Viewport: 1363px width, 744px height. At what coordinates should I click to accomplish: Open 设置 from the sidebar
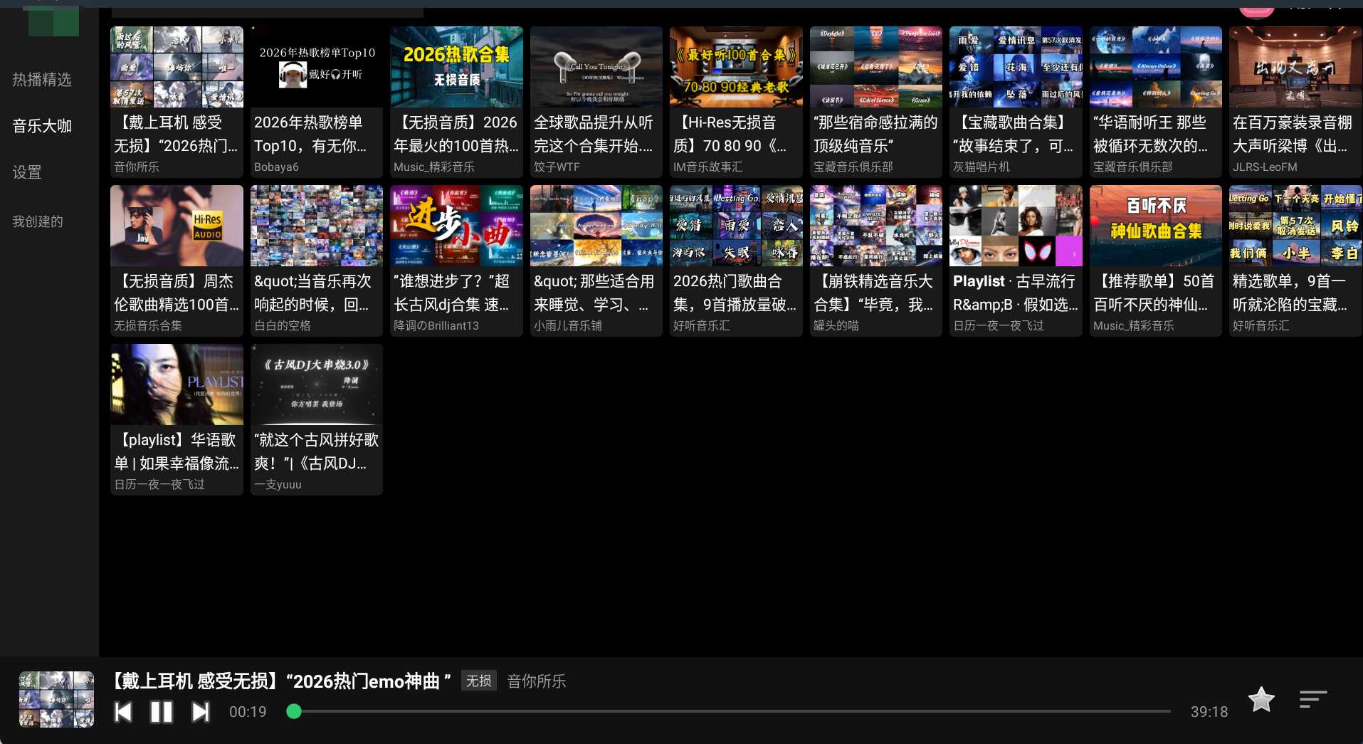pyautogui.click(x=26, y=172)
